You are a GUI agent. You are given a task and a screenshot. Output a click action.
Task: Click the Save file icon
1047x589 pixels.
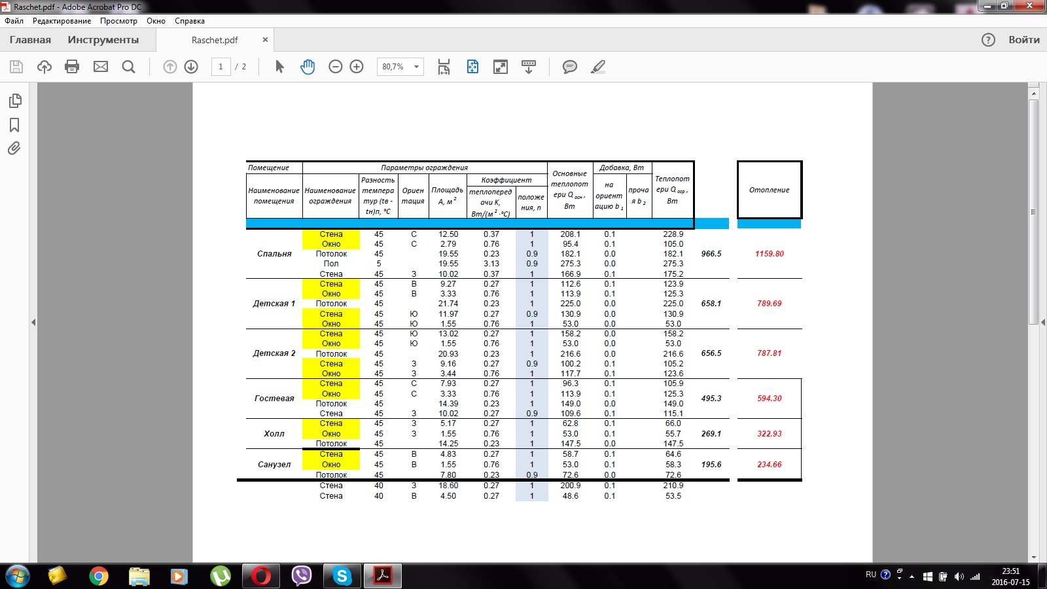(16, 67)
